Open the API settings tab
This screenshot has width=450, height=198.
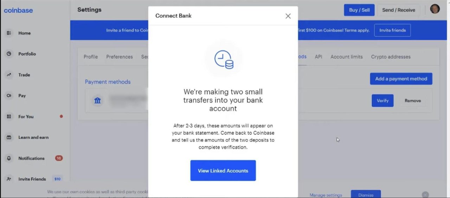[319, 57]
